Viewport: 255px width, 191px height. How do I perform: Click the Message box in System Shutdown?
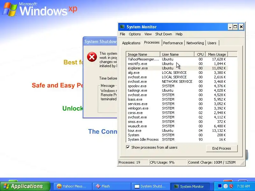pyautogui.click(x=108, y=99)
